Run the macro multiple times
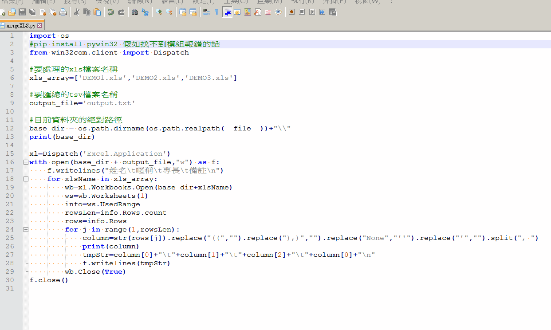Image resolution: width=551 pixels, height=330 pixels. coord(322,12)
